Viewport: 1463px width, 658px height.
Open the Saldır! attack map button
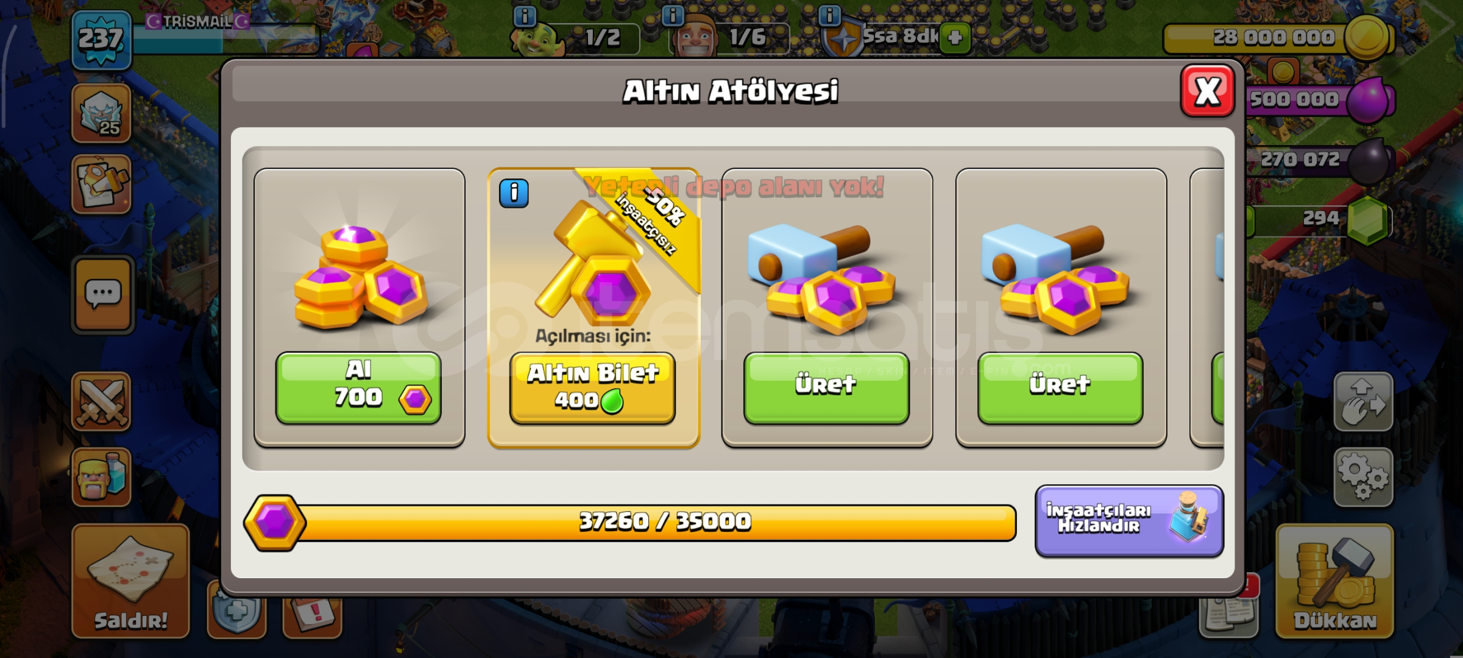pyautogui.click(x=130, y=581)
